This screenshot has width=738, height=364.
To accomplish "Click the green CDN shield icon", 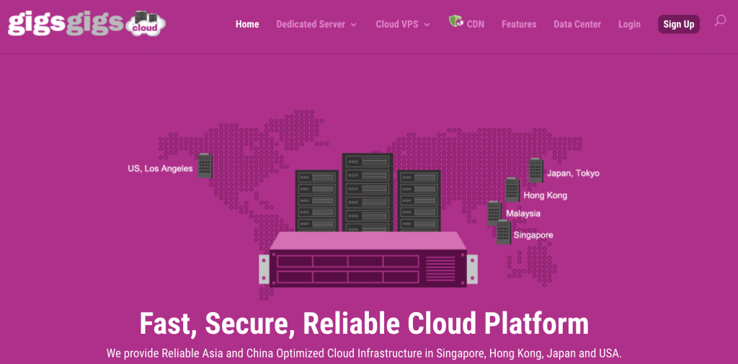I will (x=455, y=21).
